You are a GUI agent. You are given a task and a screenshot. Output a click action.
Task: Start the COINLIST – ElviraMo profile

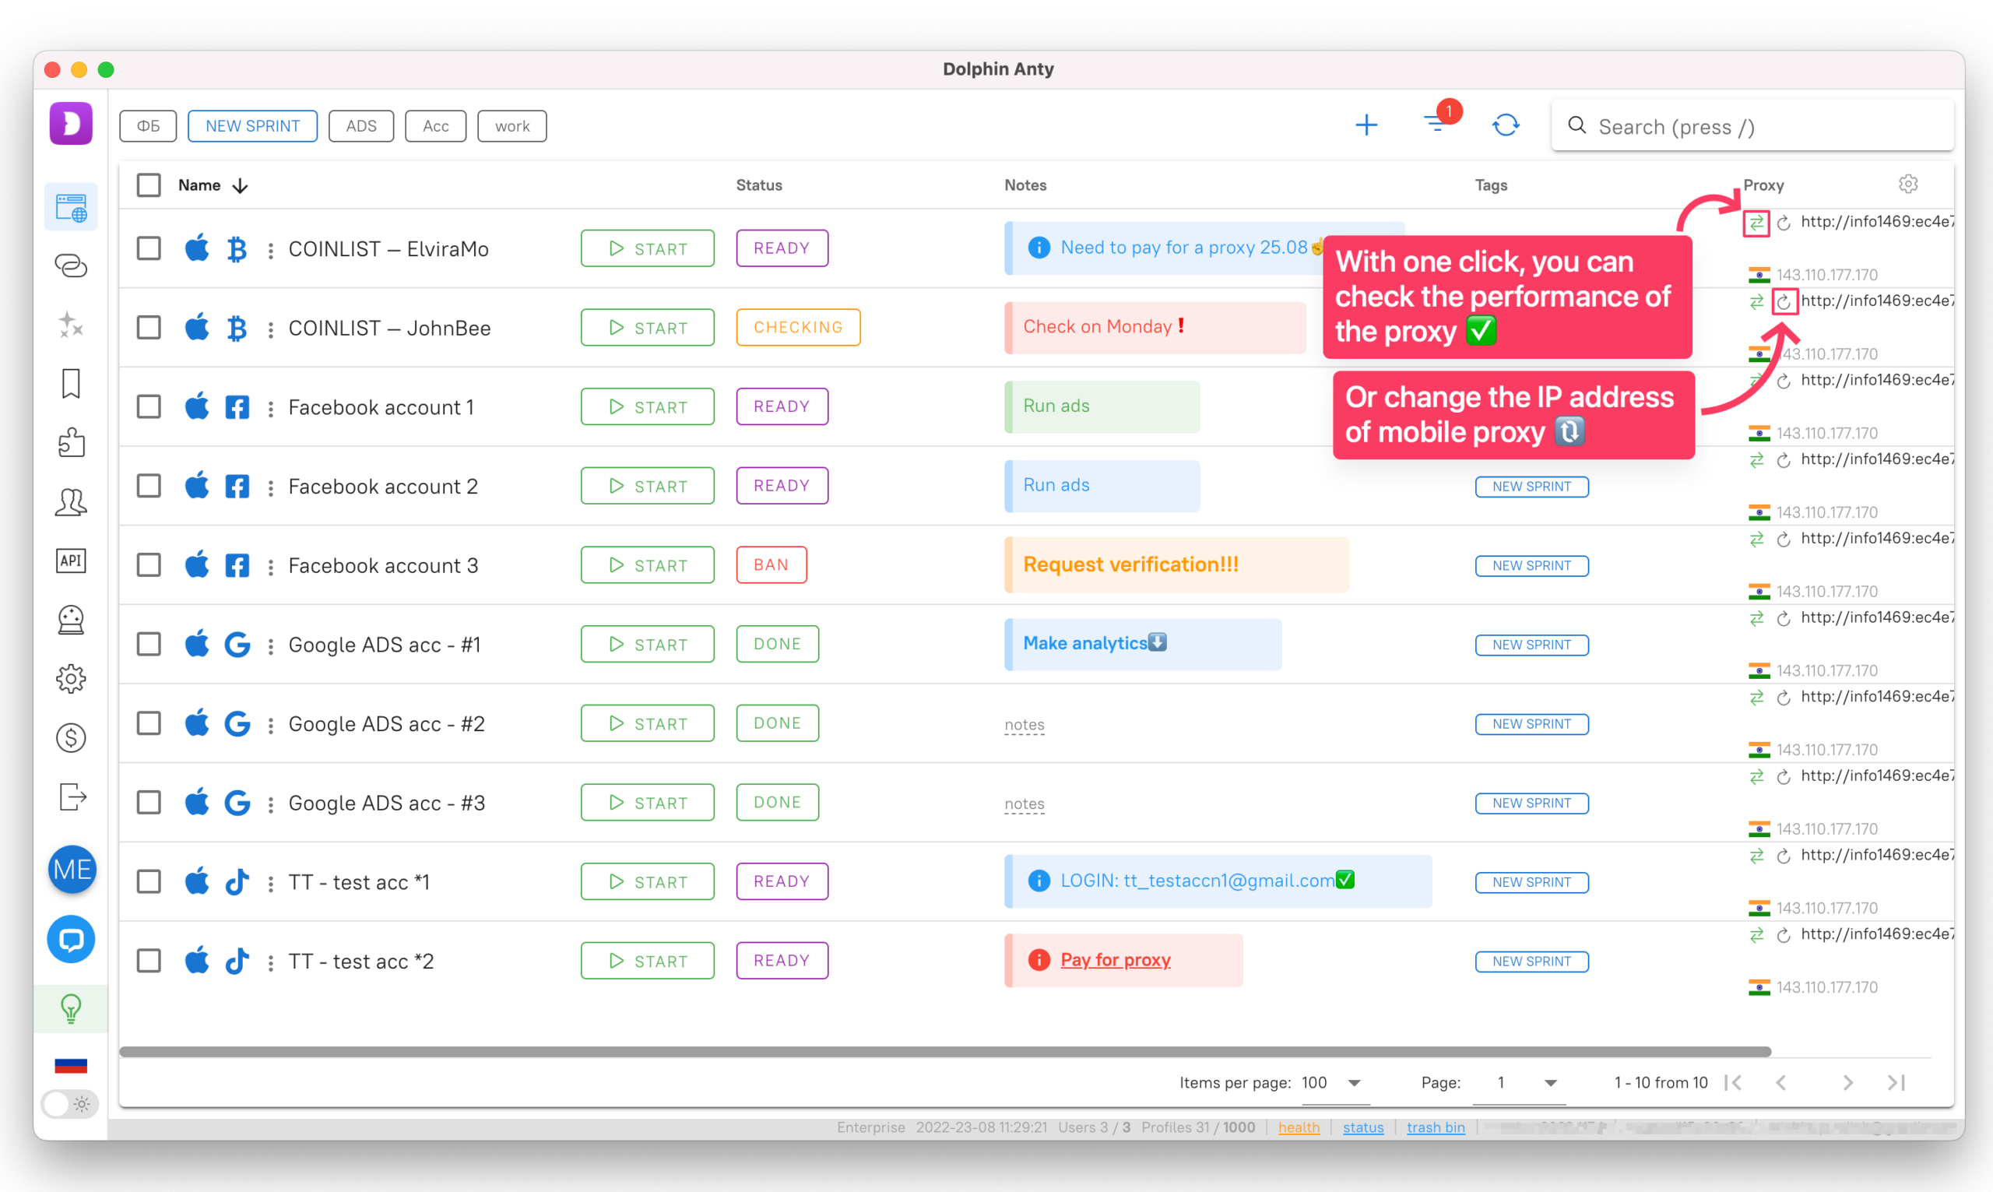click(647, 248)
